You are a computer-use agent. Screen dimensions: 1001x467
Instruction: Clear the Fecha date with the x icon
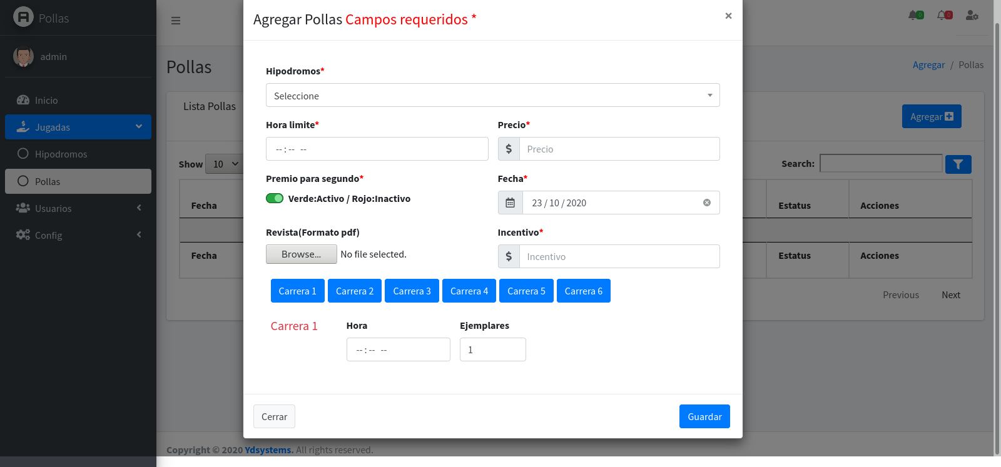pyautogui.click(x=706, y=203)
